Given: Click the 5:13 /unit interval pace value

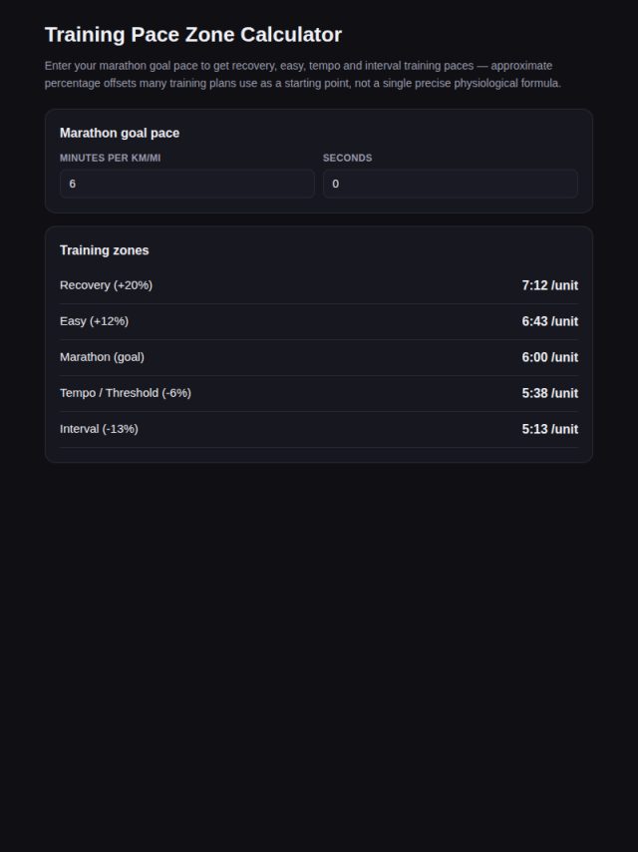Looking at the screenshot, I should pos(550,429).
